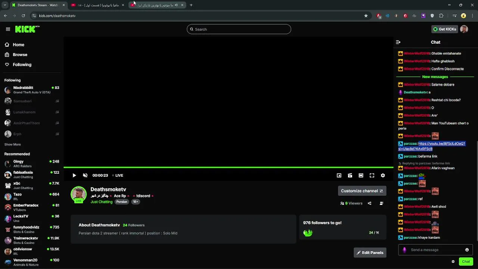Viewport: 478px width, 269px height.
Task: Open the user profile avatar menu
Action: 464,29
